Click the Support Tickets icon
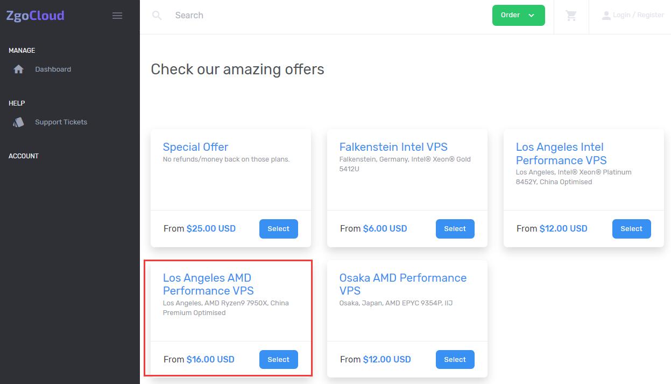This screenshot has height=384, width=671. coord(19,122)
